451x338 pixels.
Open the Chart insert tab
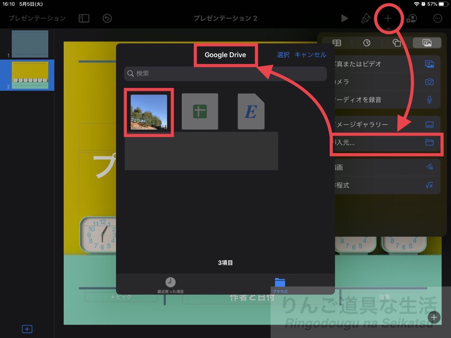click(367, 43)
